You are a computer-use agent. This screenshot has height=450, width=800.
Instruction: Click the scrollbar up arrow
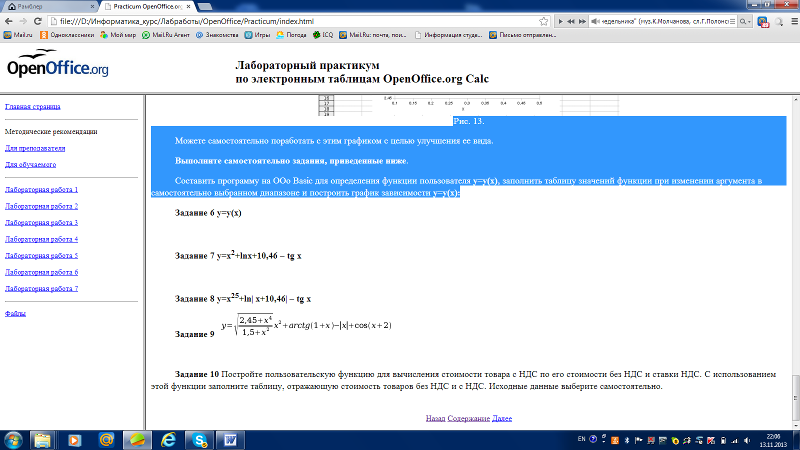[x=795, y=99]
